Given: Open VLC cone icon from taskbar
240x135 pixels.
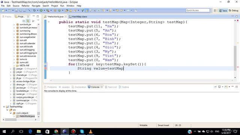Looking at the screenshot, I should click(91, 131).
